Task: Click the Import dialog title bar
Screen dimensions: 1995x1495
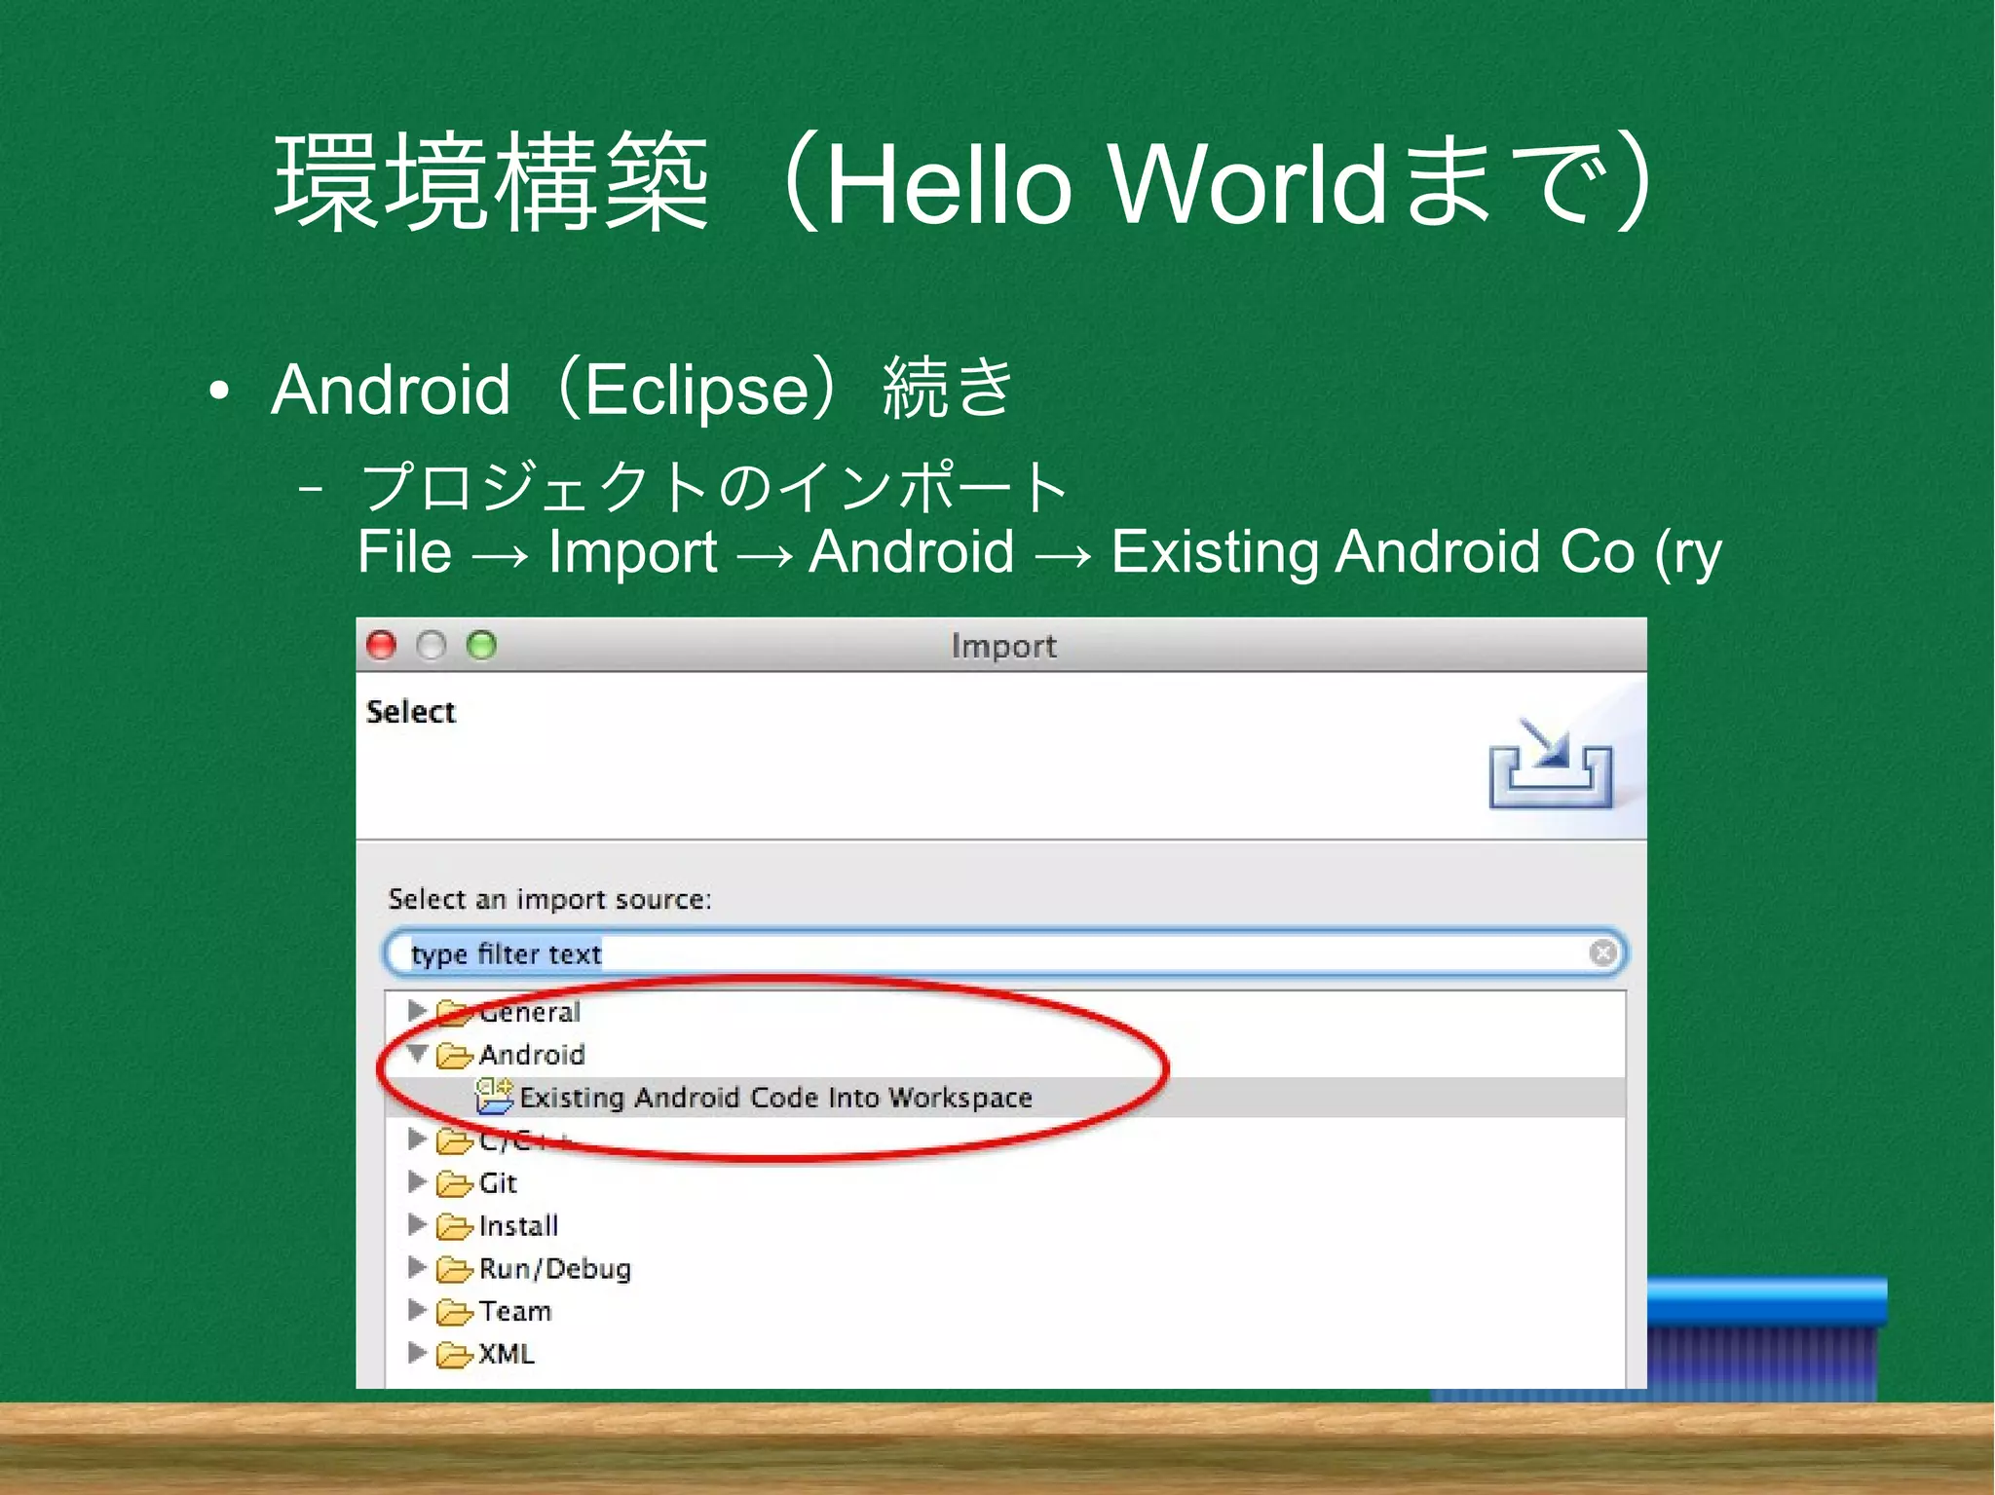Action: coord(1001,645)
